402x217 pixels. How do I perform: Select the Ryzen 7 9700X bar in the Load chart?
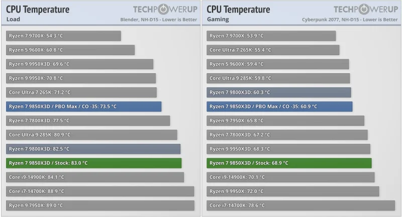tap(64, 36)
